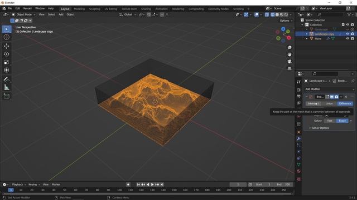Viewport: 357px width, 200px height.
Task: Open the Material properties tab
Action: (x=299, y=171)
